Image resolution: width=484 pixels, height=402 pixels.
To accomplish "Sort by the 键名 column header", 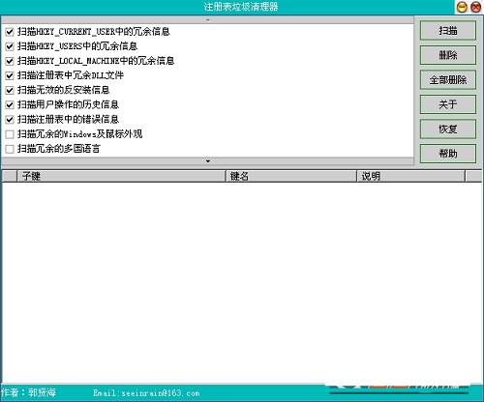I will pos(291,176).
